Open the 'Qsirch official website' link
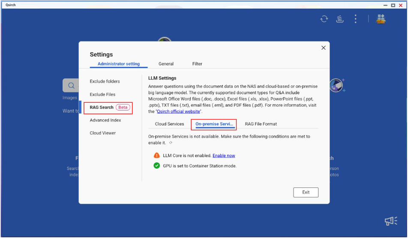Viewport: 408px width, 238px height. pyautogui.click(x=178, y=111)
